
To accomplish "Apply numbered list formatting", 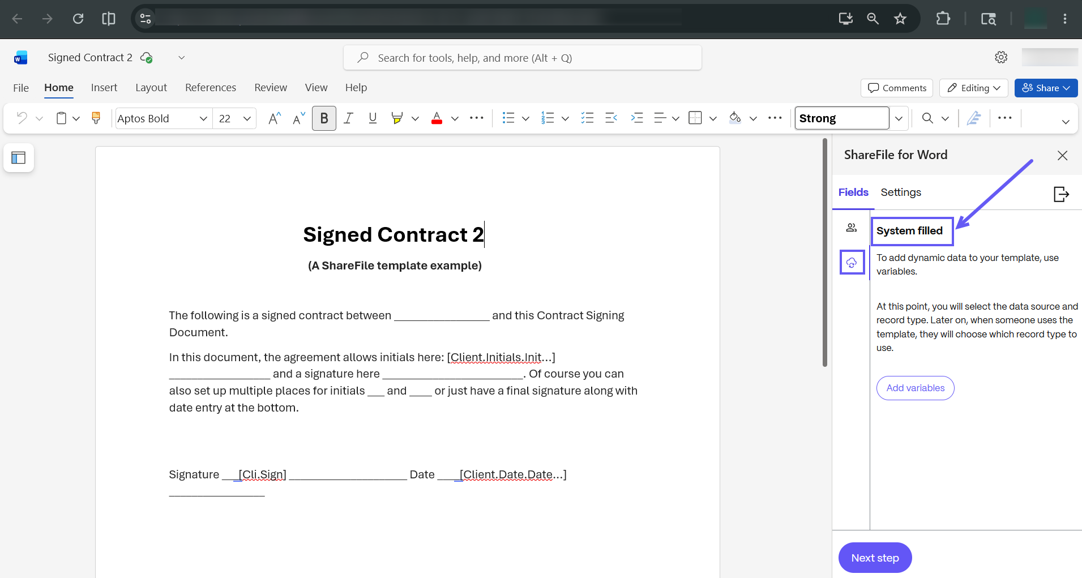I will click(548, 118).
